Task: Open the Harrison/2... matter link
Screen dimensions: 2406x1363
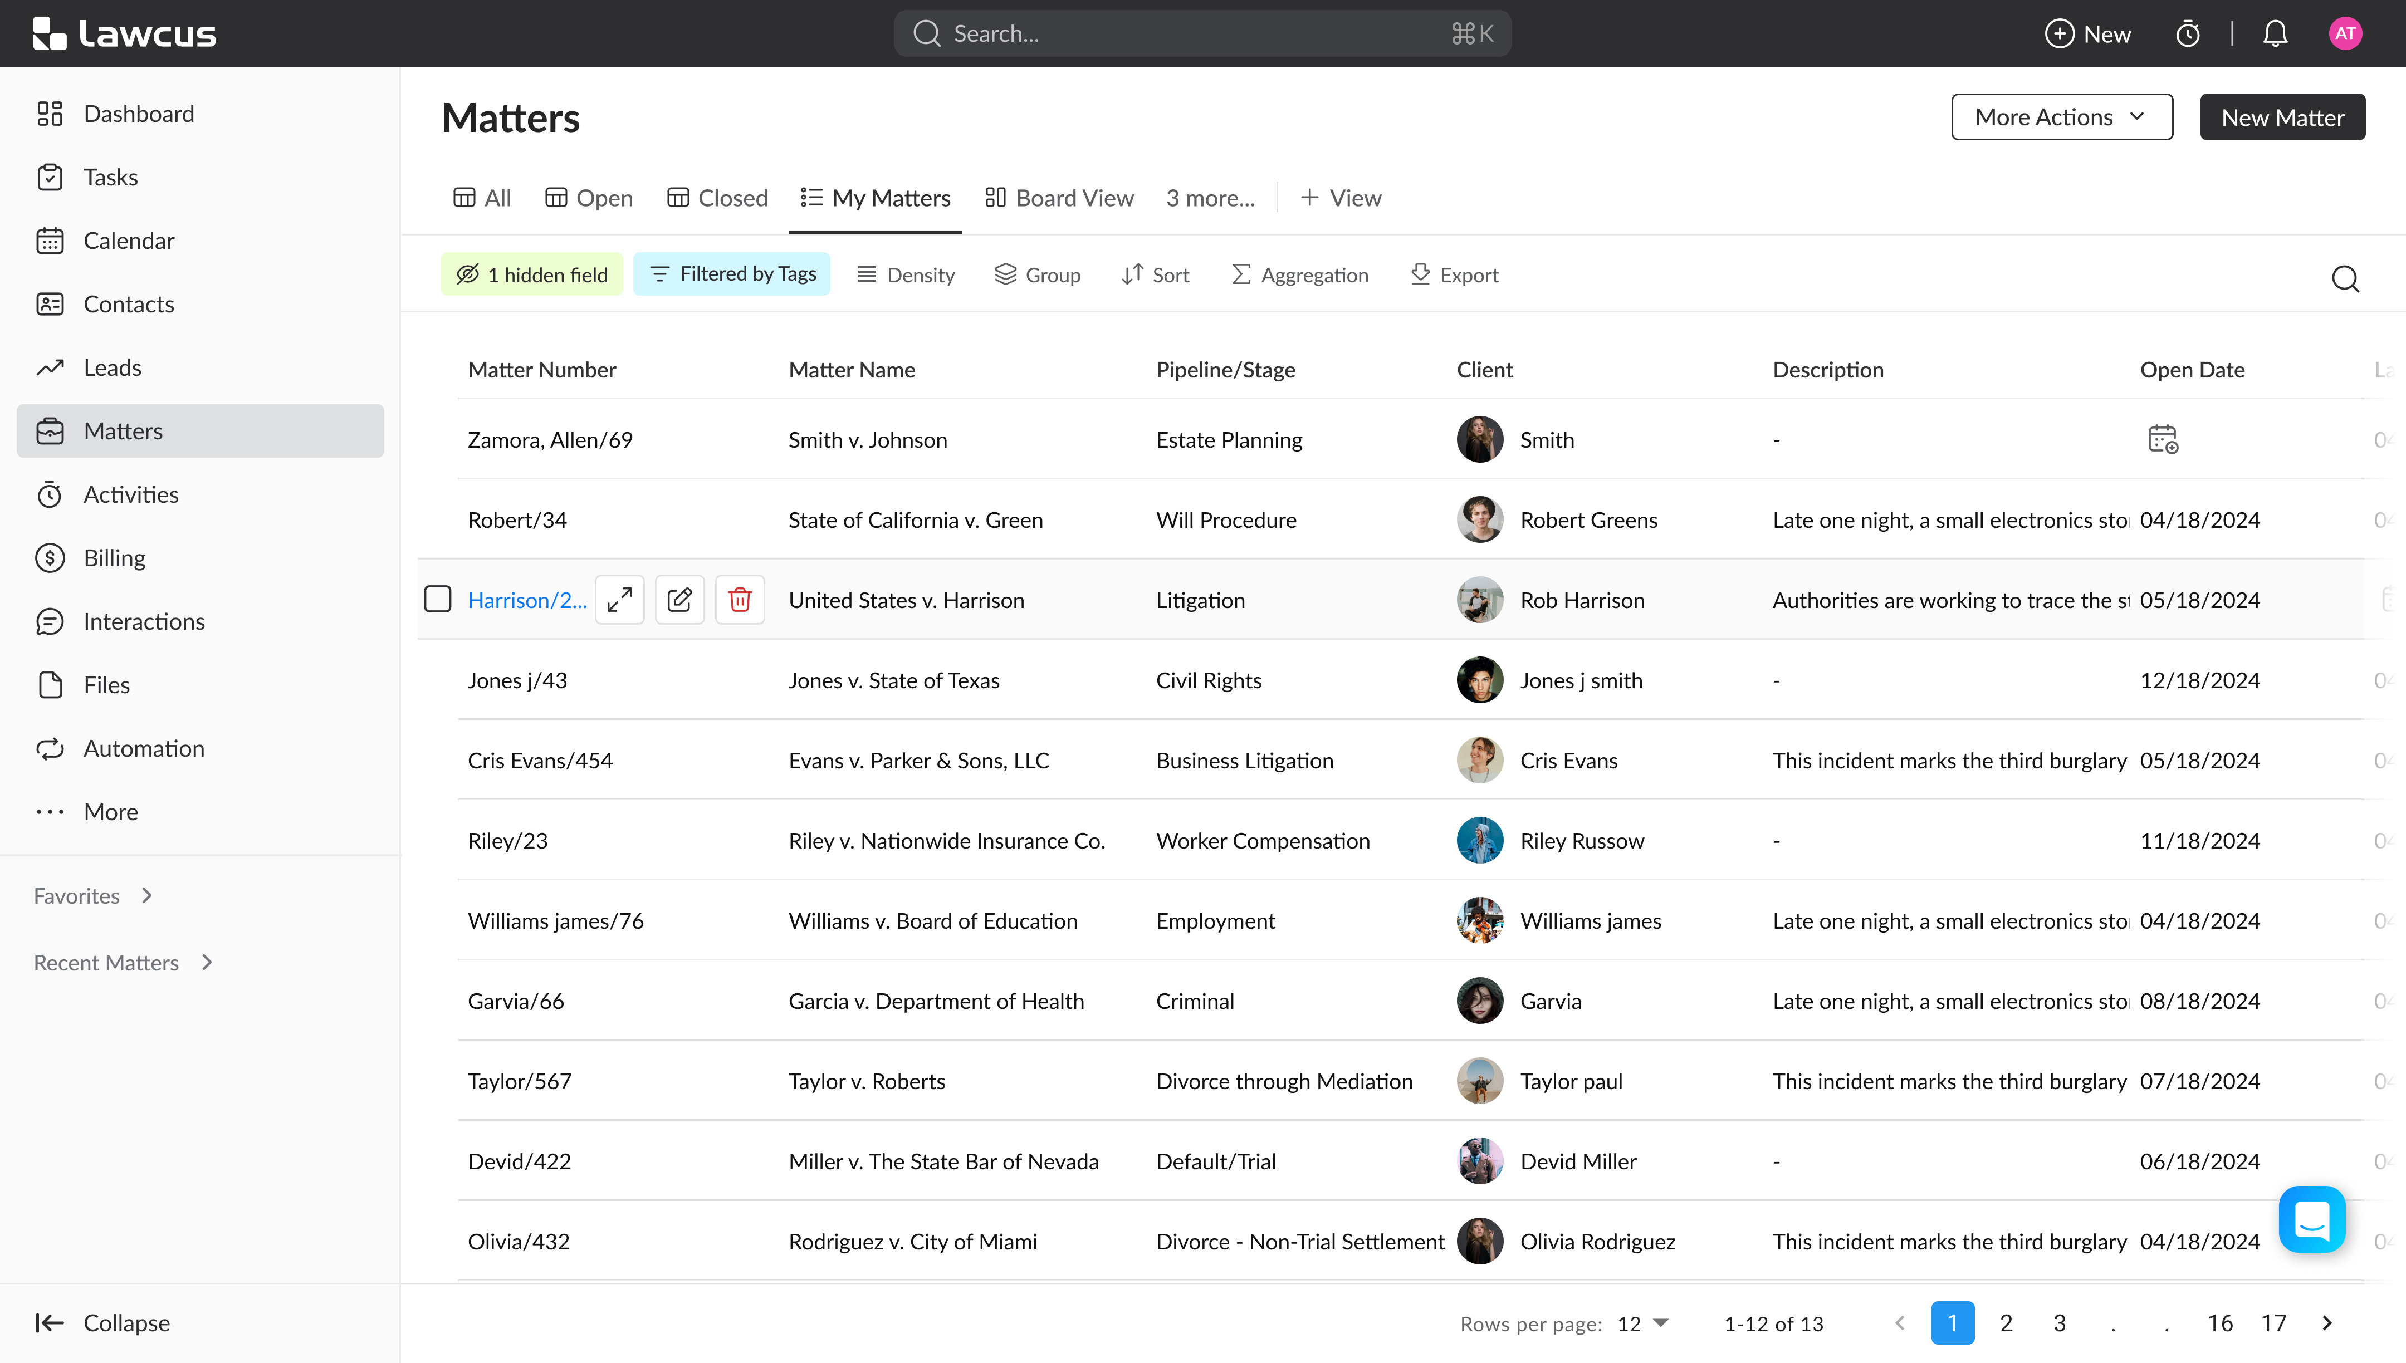Action: tap(527, 600)
